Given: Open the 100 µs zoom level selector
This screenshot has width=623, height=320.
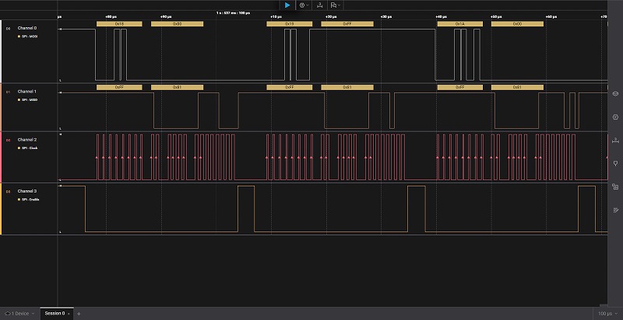Looking at the screenshot, I should coord(606,313).
